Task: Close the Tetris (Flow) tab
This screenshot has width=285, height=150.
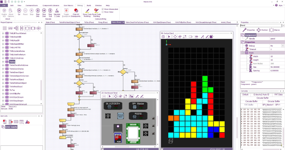Action: tap(123, 22)
